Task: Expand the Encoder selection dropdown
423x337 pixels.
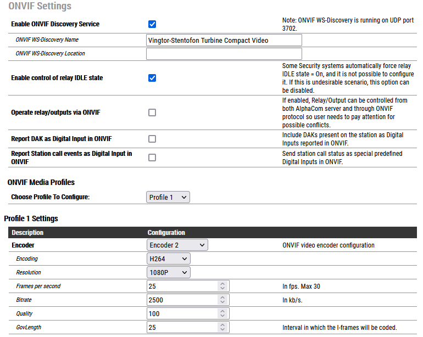Action: [x=177, y=245]
